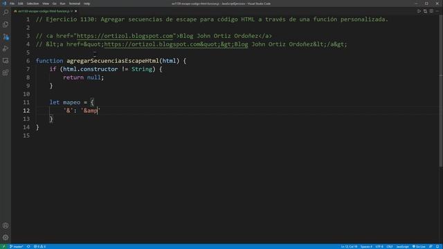Click the master branch in status bar

tap(17, 246)
